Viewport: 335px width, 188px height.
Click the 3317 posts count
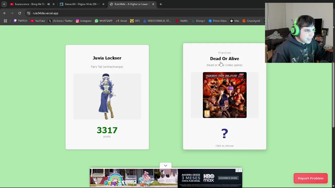pos(107,130)
